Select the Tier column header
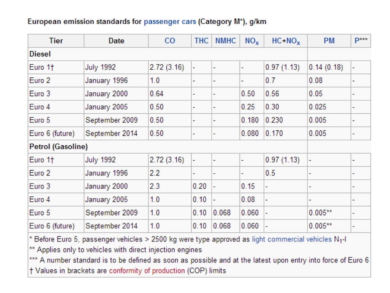Viewport: 390px width, 293px height. pyautogui.click(x=56, y=40)
